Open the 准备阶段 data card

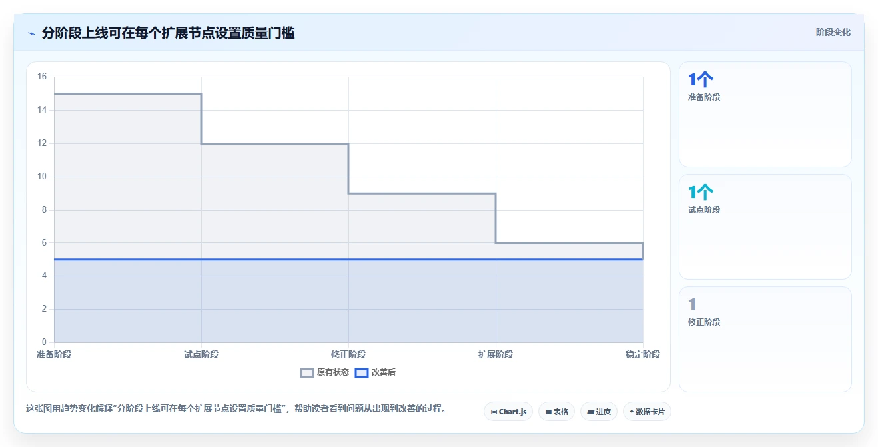(x=765, y=114)
